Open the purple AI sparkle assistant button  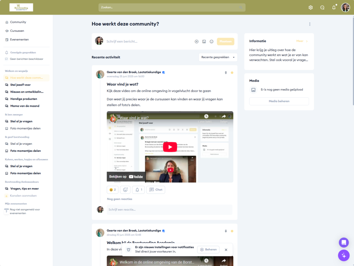pyautogui.click(x=343, y=256)
